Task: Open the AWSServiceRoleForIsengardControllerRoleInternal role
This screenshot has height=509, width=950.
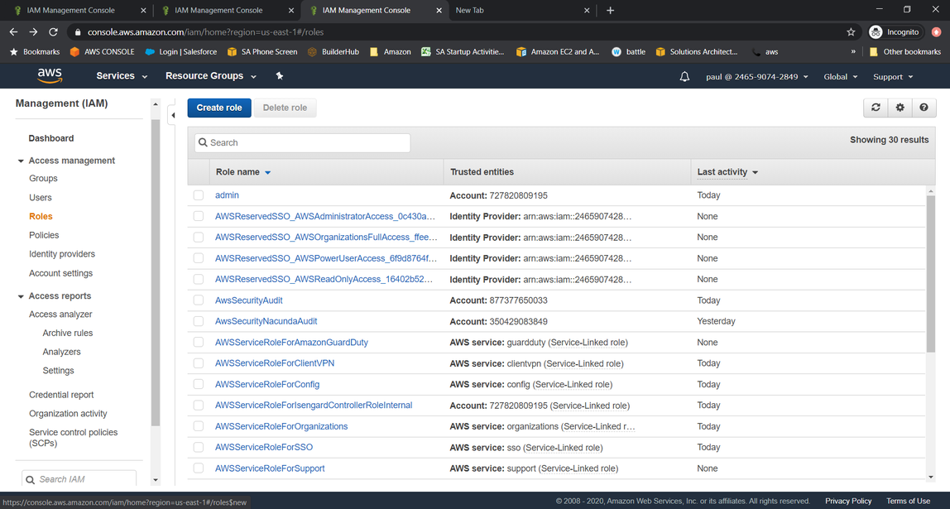Action: [x=314, y=406]
